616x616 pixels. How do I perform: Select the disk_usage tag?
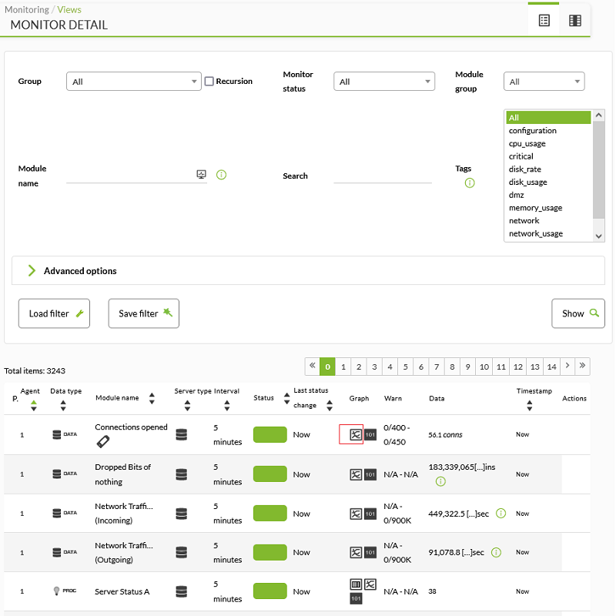click(x=548, y=182)
